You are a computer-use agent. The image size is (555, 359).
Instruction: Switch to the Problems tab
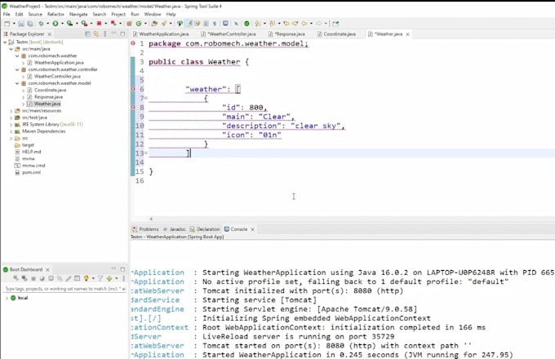coord(148,229)
